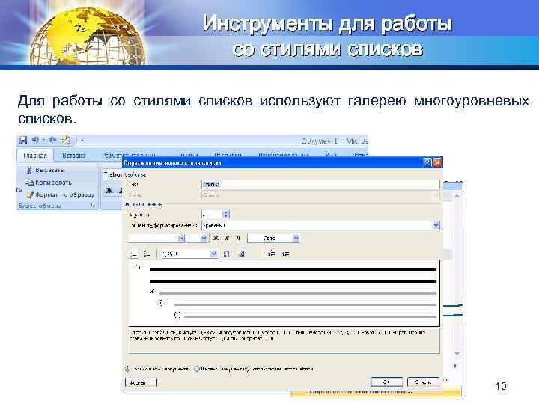The height and width of the screenshot is (404, 539).
Task: Open the Авто font color dropdown
Action: pos(296,238)
